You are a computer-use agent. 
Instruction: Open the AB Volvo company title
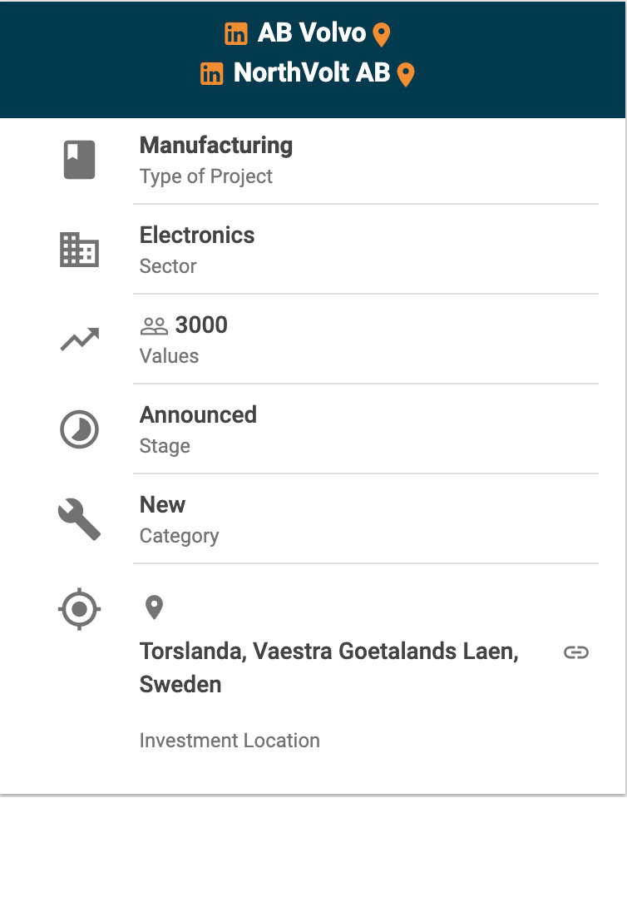[x=312, y=33]
